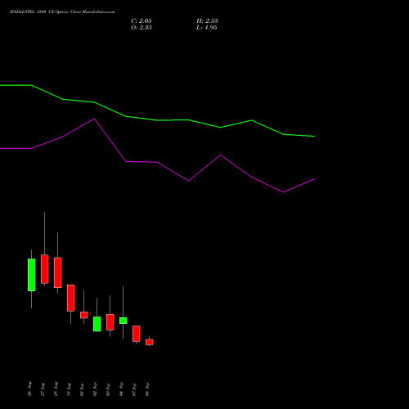
Task: Select the "07 Sep" date label
Action: 134,389
